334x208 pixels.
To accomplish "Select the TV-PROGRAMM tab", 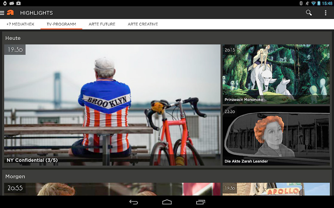I will pyautogui.click(x=61, y=24).
